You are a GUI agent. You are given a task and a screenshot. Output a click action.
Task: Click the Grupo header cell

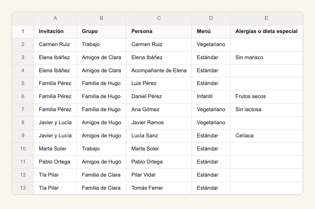pos(101,31)
